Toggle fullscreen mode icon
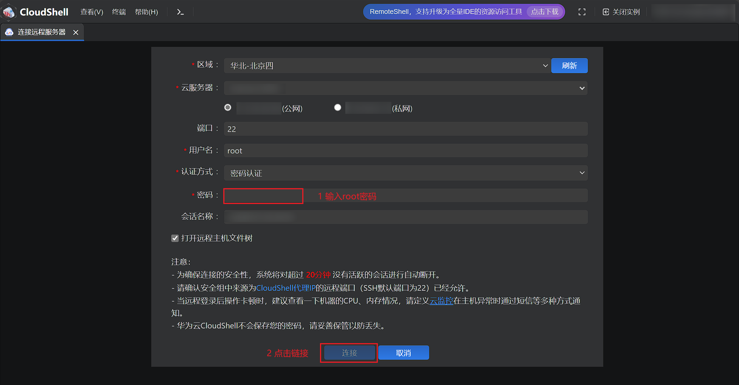This screenshot has width=739, height=385. (582, 12)
